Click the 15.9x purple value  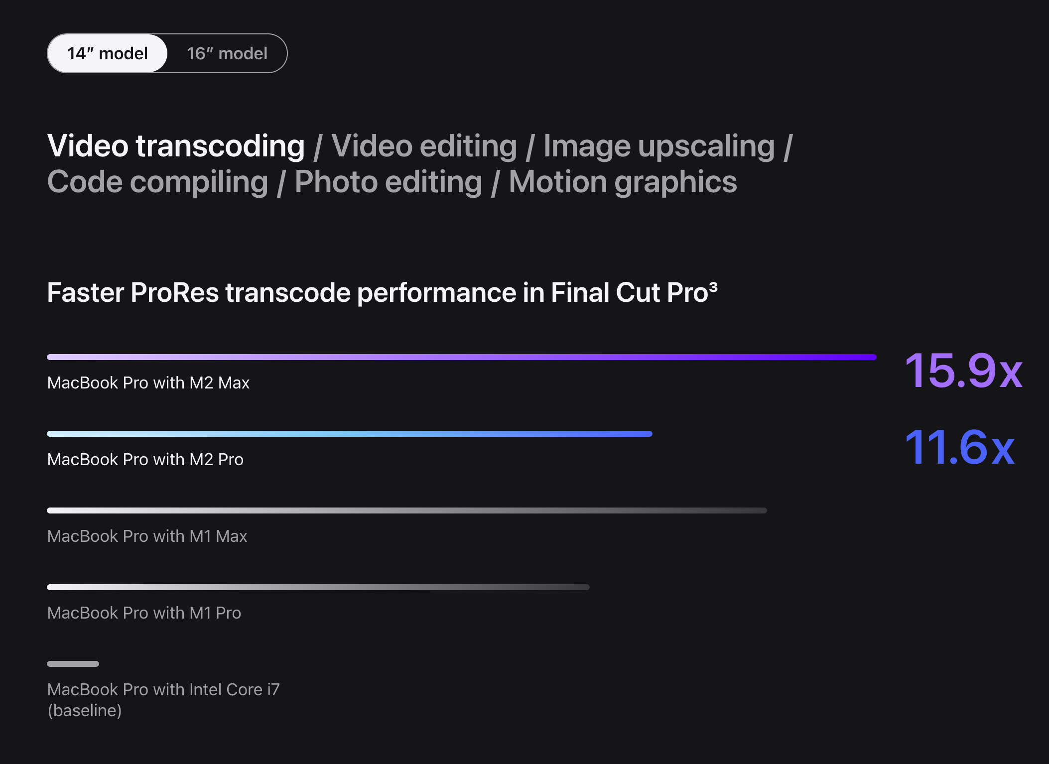pyautogui.click(x=963, y=371)
